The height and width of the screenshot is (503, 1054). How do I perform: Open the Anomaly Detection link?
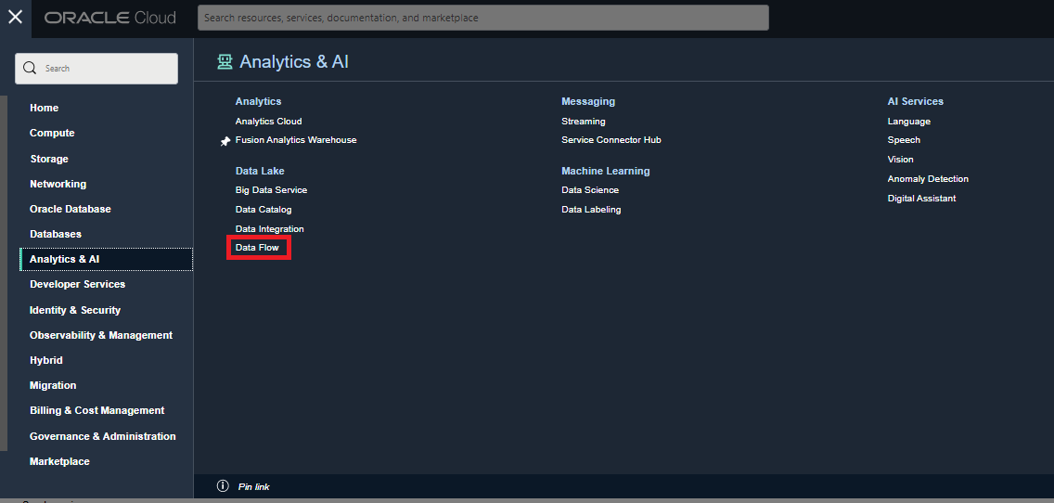[x=928, y=179]
